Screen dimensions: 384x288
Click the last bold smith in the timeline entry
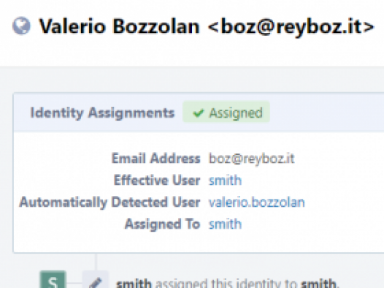pyautogui.click(x=318, y=283)
